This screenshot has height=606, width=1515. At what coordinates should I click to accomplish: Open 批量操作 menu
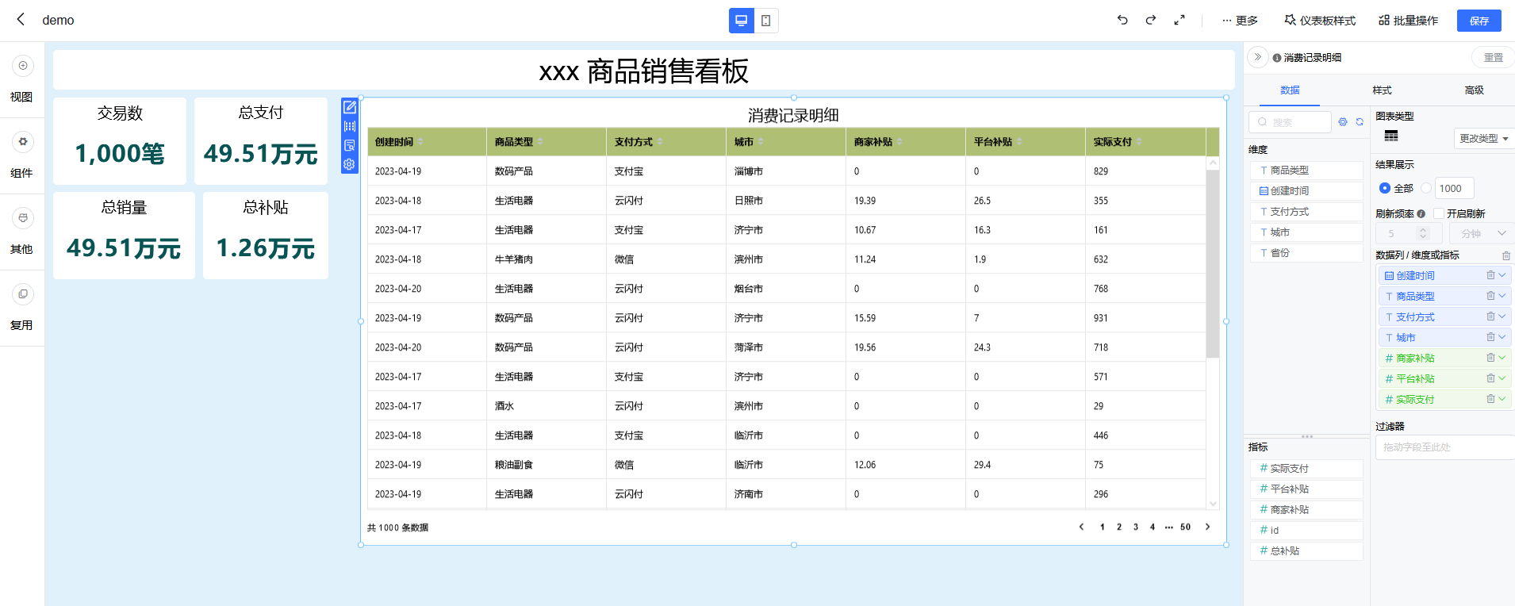click(1409, 21)
